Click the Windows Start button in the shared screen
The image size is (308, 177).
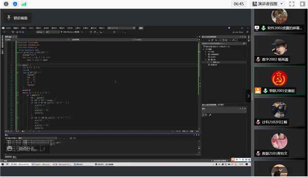click(x=3, y=164)
